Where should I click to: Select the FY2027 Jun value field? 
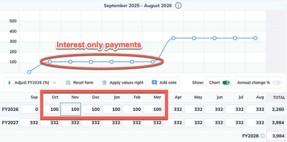pos(214,123)
